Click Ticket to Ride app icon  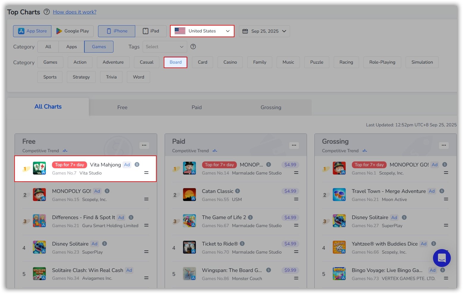click(x=189, y=247)
